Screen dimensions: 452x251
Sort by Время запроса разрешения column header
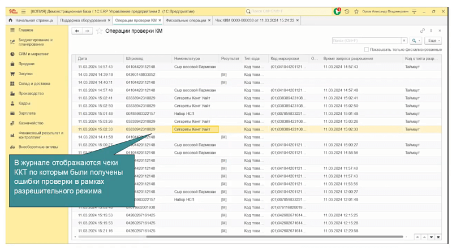tap(362, 58)
